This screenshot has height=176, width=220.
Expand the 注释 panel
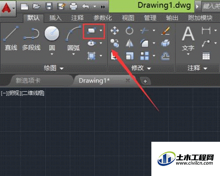[198, 68]
